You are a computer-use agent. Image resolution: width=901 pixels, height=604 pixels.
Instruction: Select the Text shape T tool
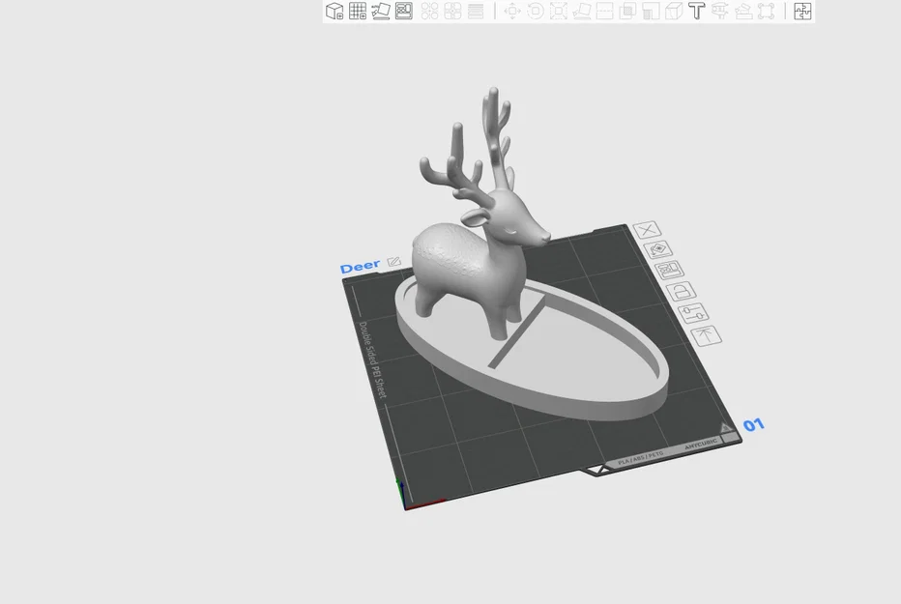696,11
